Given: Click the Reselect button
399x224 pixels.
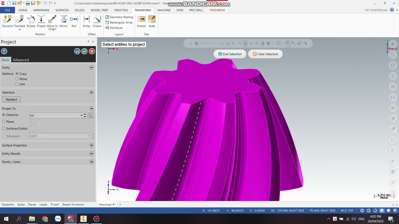Looking at the screenshot, I should [x=12, y=100].
